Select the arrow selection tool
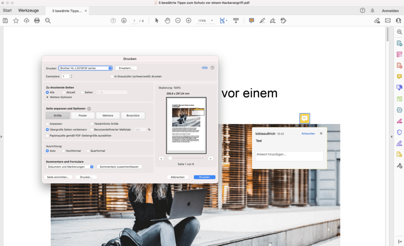 pos(157,21)
